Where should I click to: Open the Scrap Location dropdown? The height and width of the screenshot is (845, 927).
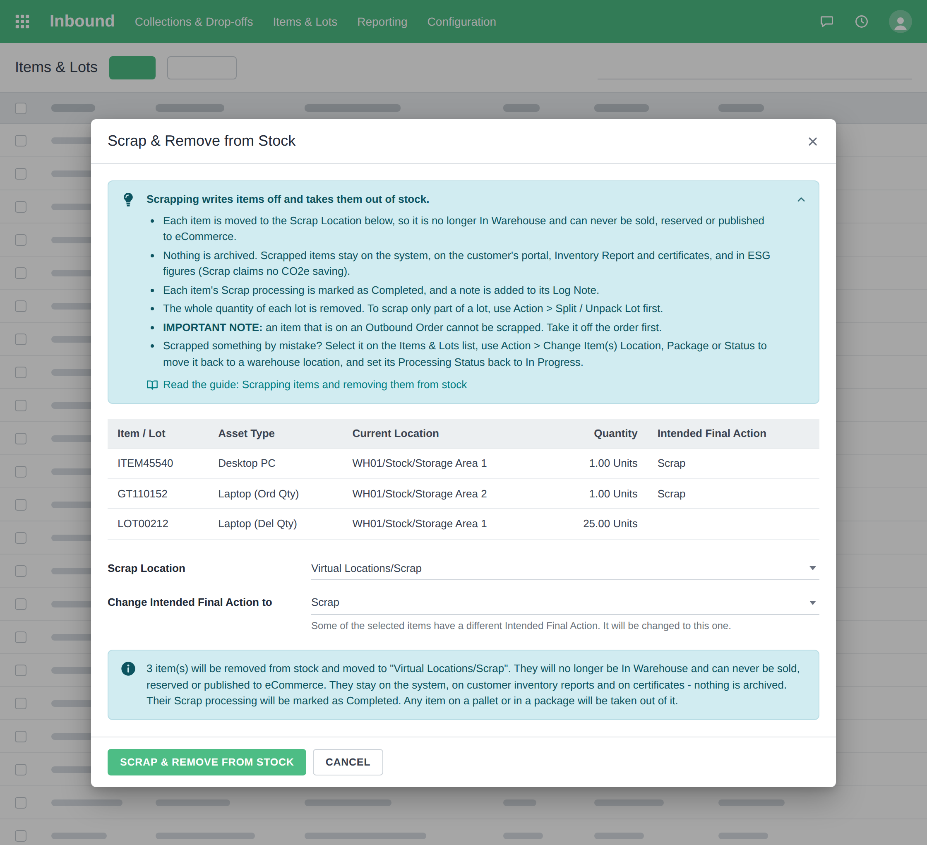click(x=564, y=568)
